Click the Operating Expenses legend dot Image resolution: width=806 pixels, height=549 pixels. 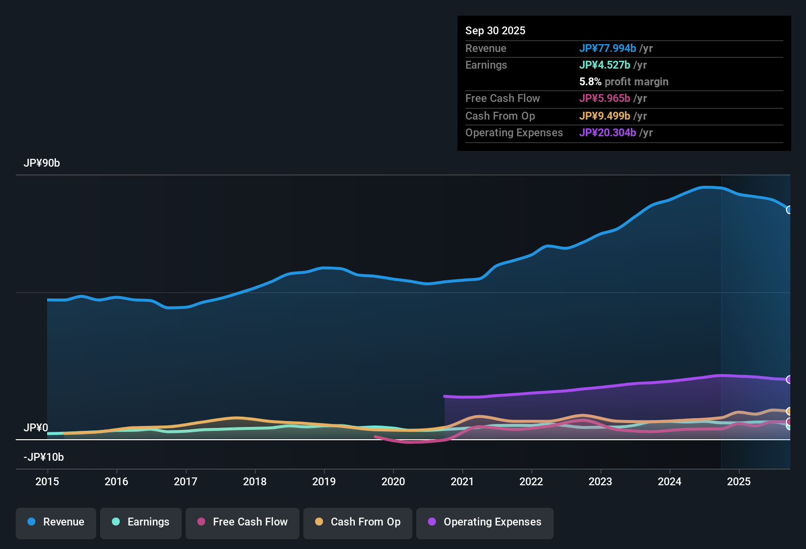click(x=432, y=522)
